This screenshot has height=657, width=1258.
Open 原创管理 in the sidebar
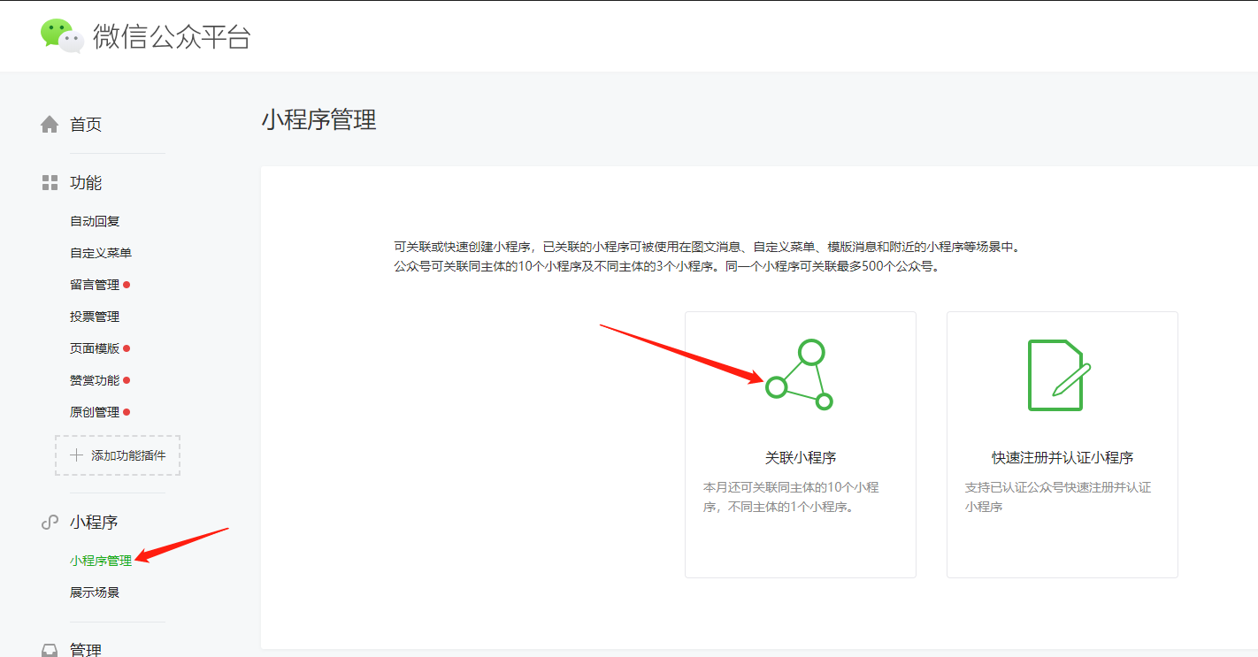click(x=95, y=412)
